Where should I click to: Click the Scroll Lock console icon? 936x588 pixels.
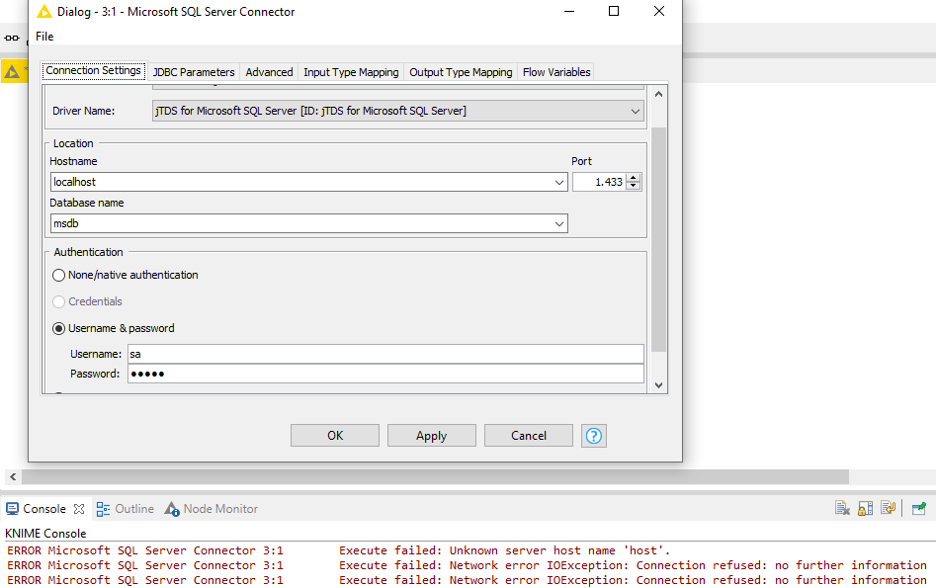tap(865, 508)
